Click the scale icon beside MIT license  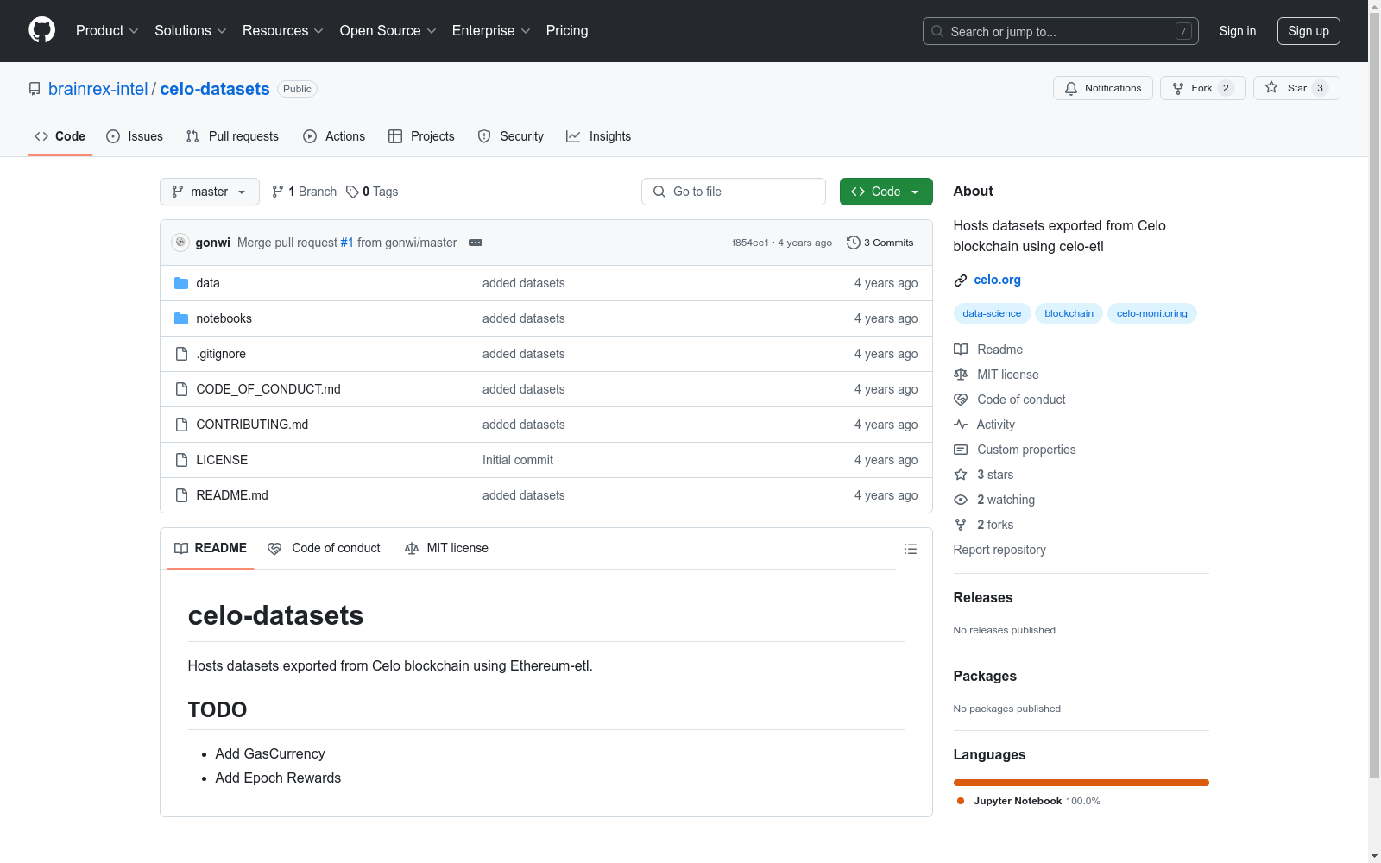coord(961,375)
